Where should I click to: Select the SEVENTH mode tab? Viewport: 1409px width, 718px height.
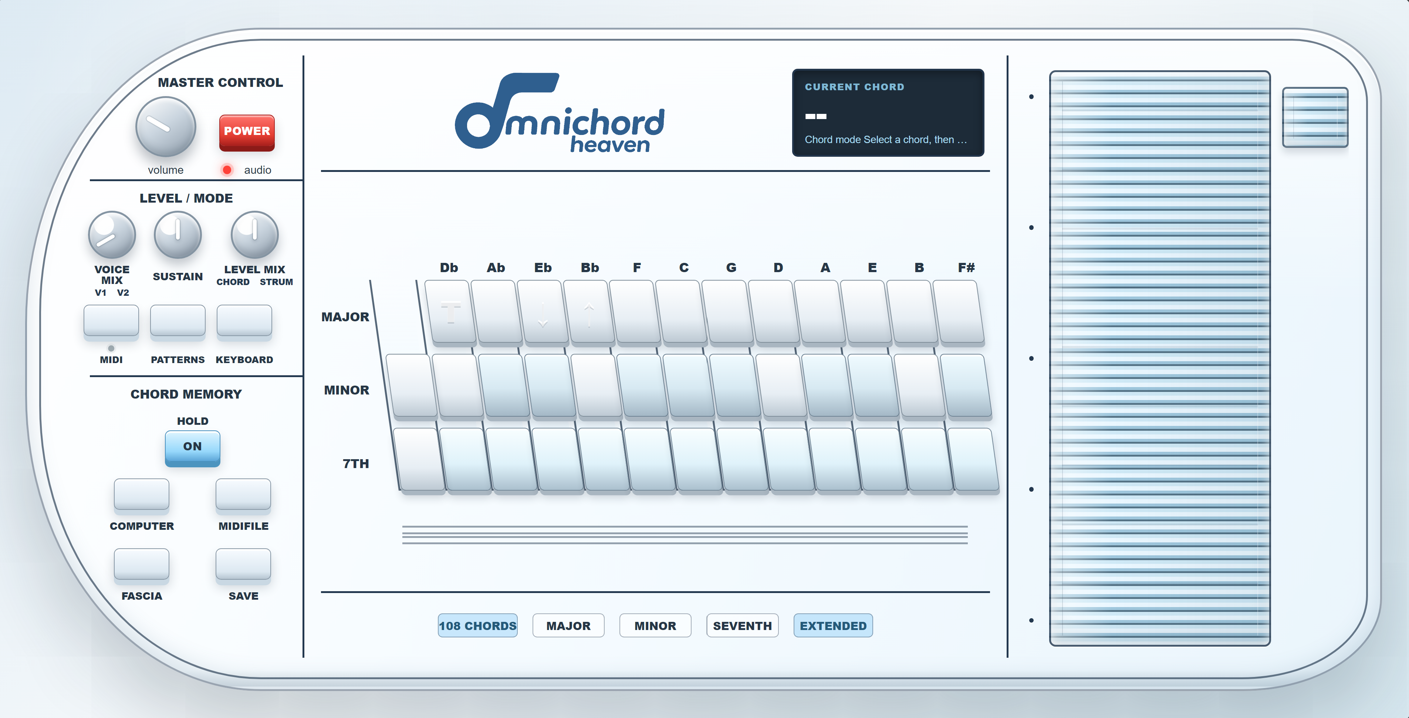[742, 626]
